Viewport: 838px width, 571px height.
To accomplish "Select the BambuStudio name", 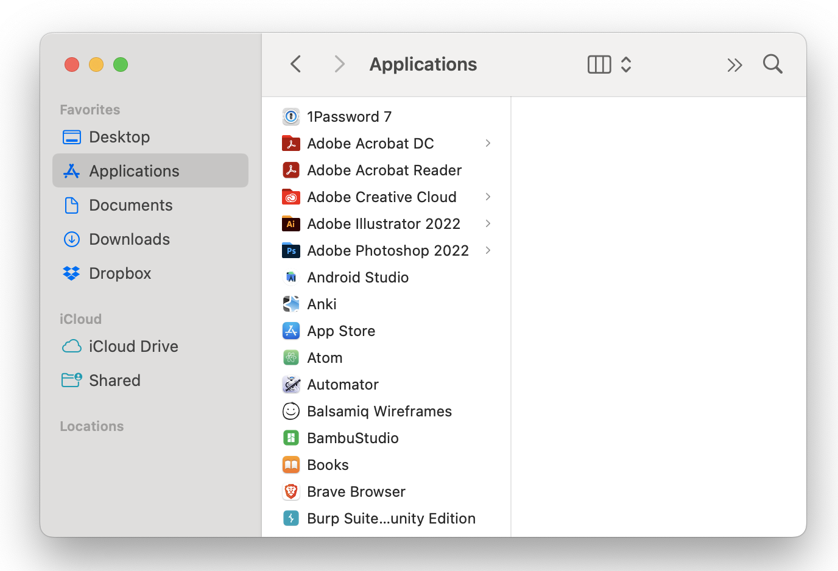I will pyautogui.click(x=353, y=438).
